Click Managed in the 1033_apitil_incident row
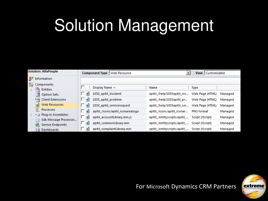Viewport: 268px width, 201px height. coord(227,94)
